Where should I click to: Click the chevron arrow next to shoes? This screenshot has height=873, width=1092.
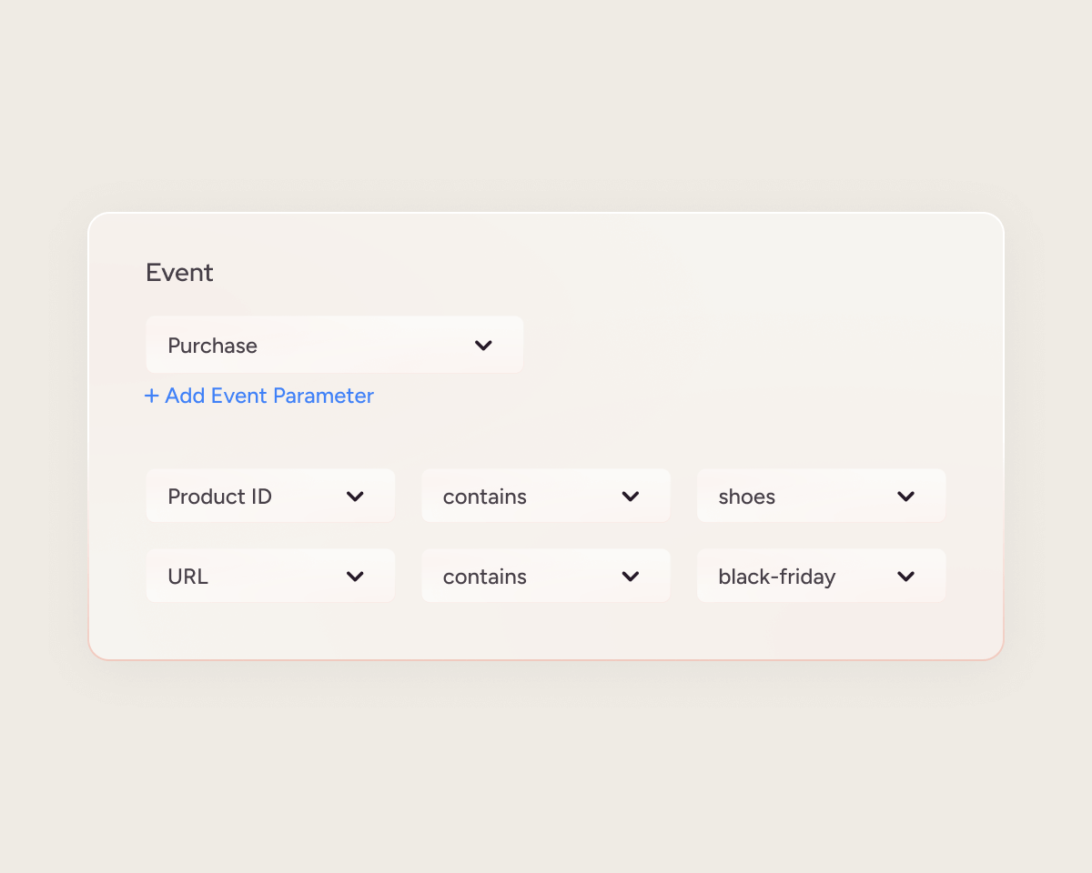point(905,497)
